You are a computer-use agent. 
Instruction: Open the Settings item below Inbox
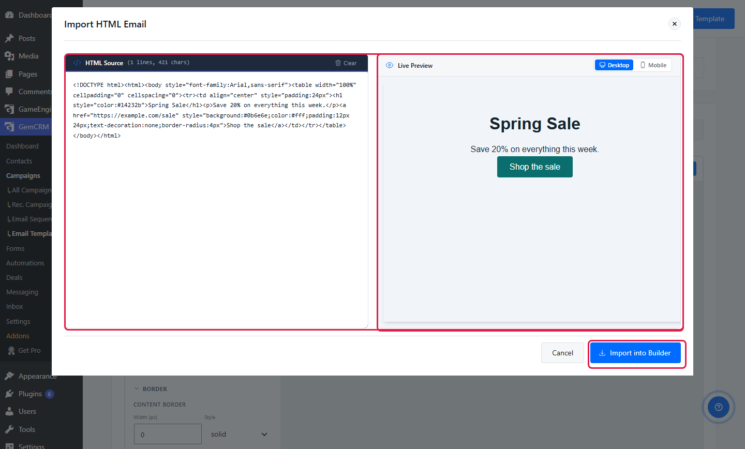click(18, 322)
